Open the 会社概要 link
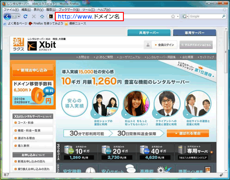Screen dimensions: 230x180 coord(187,57)
